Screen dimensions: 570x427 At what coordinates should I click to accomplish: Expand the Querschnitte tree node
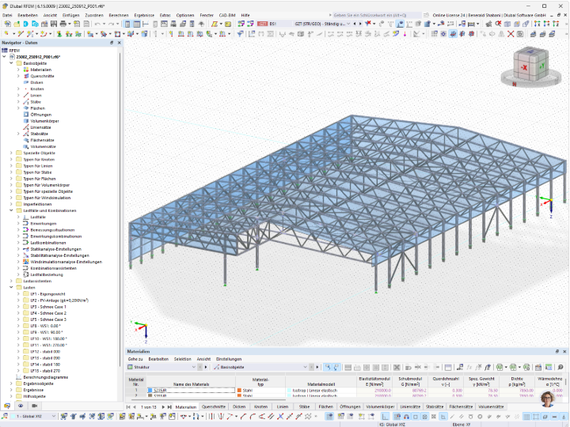click(18, 76)
